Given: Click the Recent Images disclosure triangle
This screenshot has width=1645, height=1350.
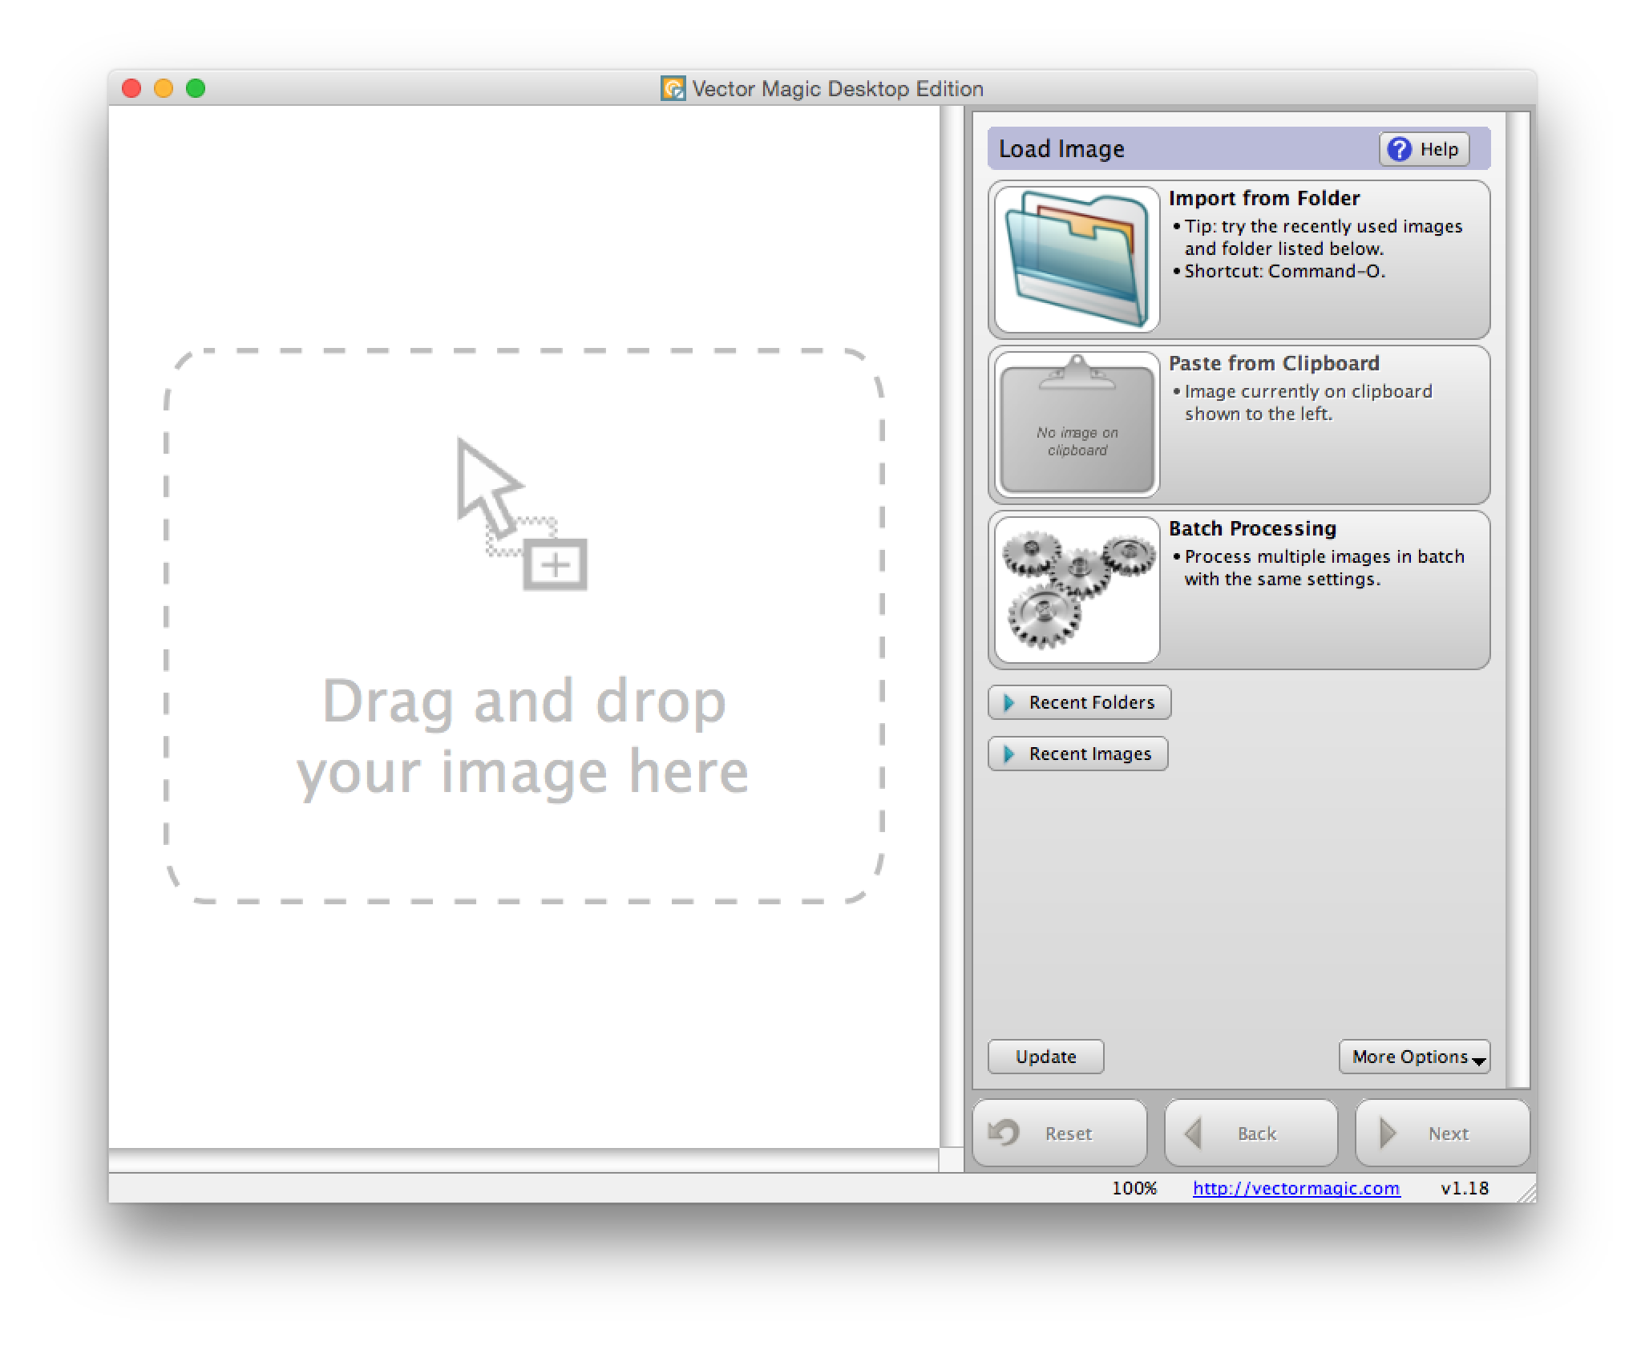Looking at the screenshot, I should click(1009, 754).
